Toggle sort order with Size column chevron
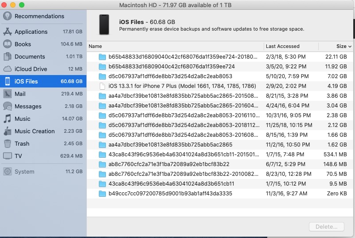This screenshot has width=355, height=238. [x=350, y=47]
